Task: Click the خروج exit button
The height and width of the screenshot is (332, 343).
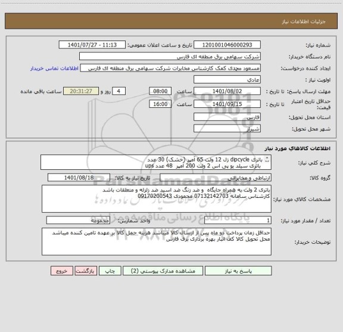Action: (x=62, y=271)
